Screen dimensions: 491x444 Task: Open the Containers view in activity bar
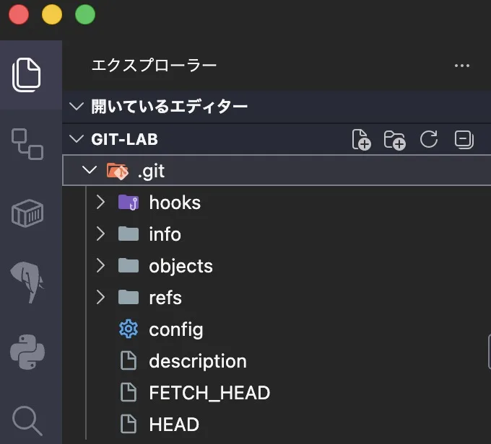click(27, 213)
